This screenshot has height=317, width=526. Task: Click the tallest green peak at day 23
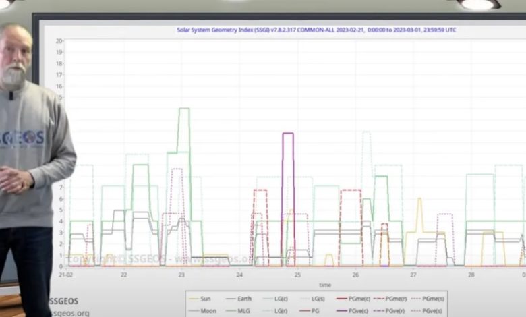(183, 109)
